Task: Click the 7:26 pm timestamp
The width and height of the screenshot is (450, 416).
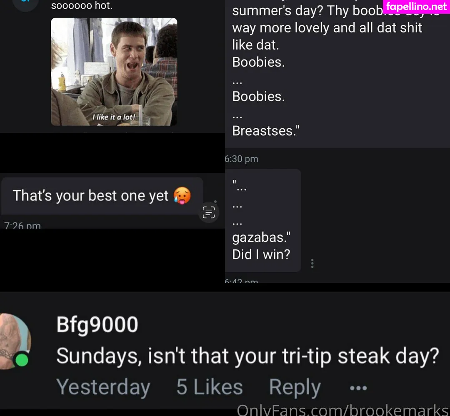Action: pos(22,226)
